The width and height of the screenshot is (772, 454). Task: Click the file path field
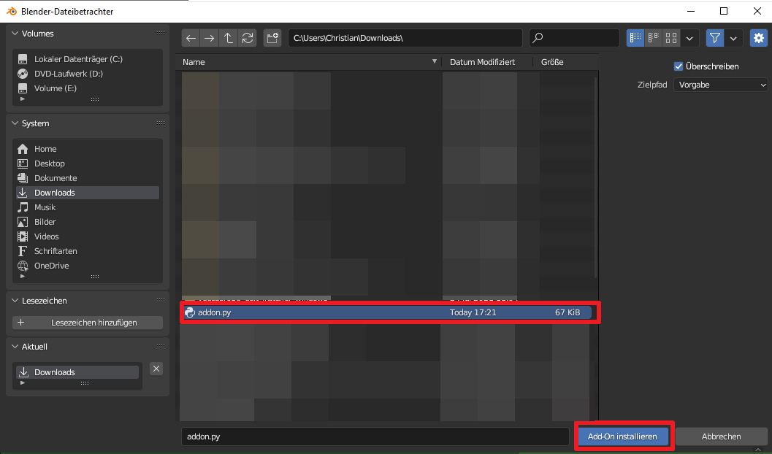405,38
